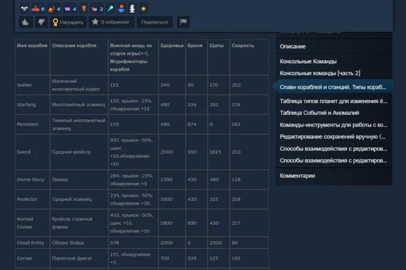Image resolution: width=406 pixels, height=270 pixels.
Task: Select the yellow glowing star award icon
Action: 143,8
